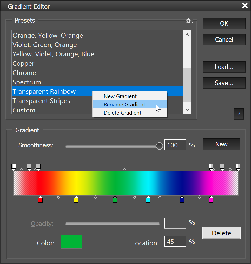
Task: Click the red color stop below gradient
Action: [x=40, y=200]
